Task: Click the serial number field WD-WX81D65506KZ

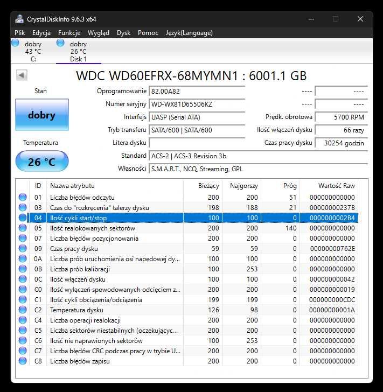Action: 197,104
